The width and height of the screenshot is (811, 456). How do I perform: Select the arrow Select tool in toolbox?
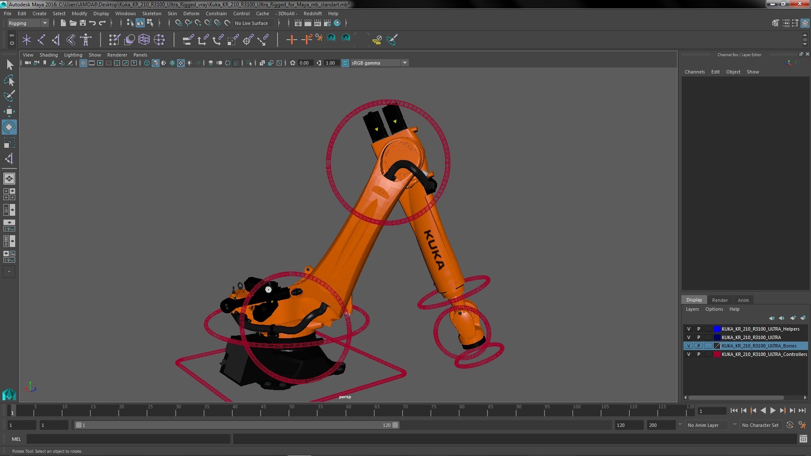[x=9, y=65]
